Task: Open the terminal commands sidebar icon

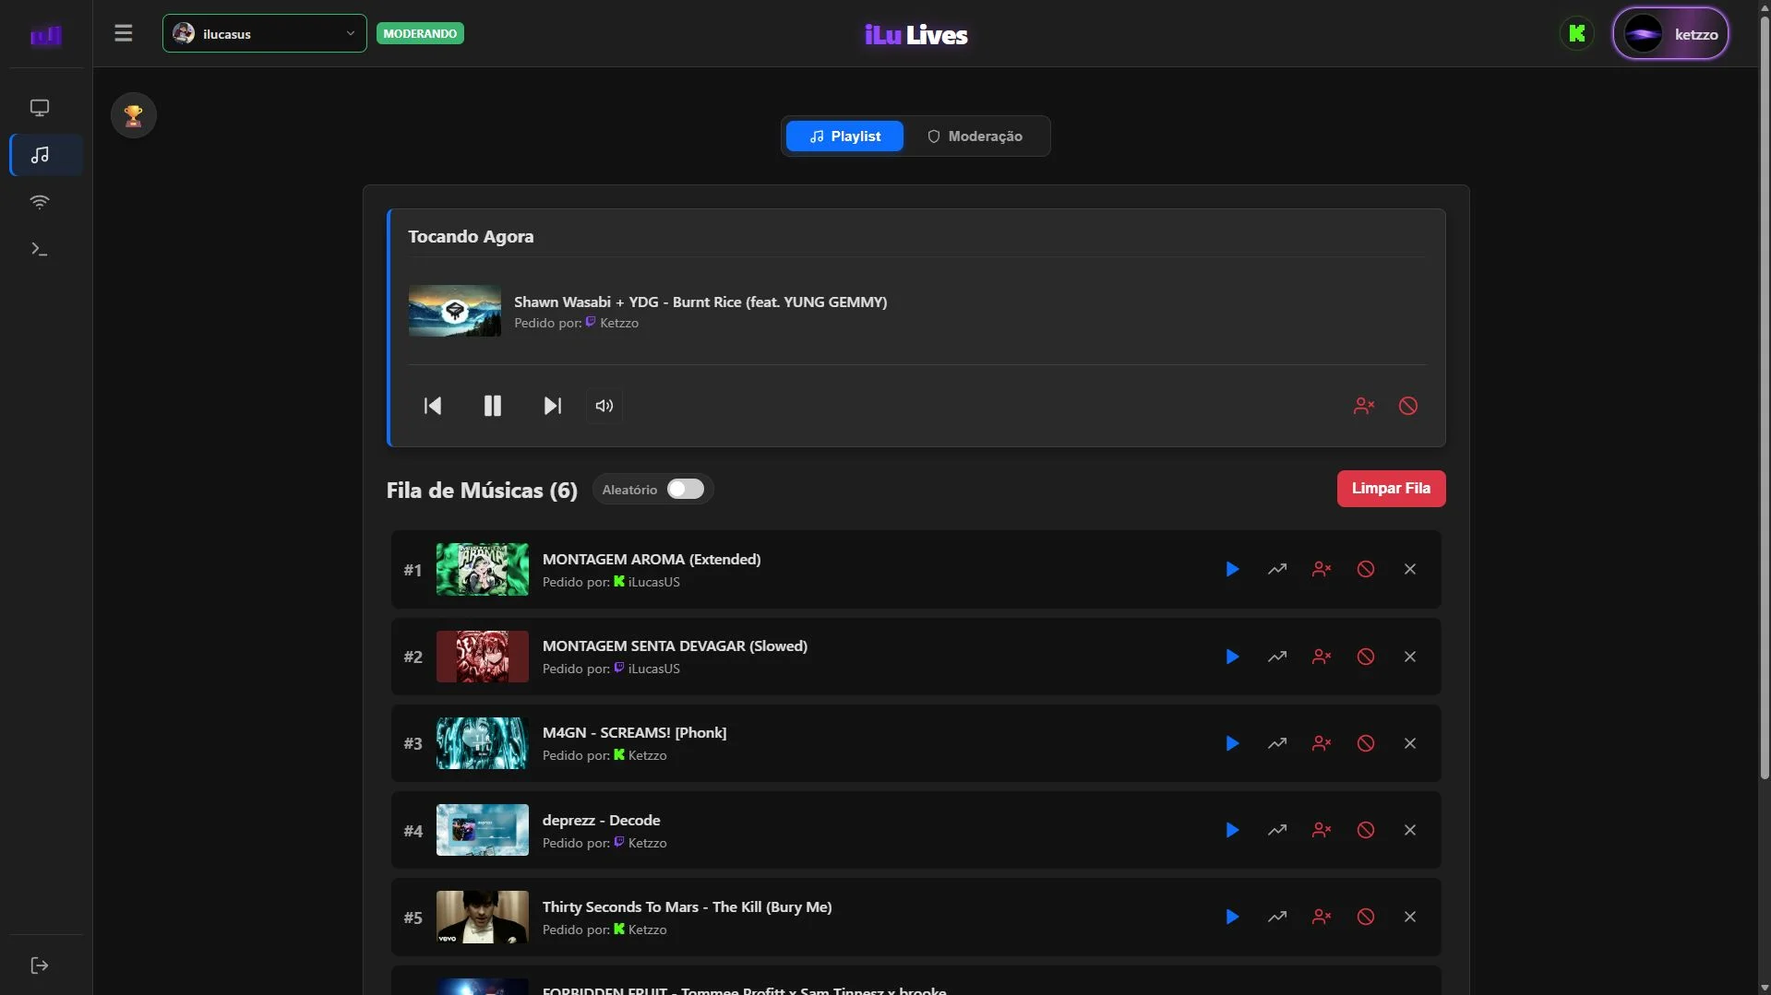Action: (40, 249)
